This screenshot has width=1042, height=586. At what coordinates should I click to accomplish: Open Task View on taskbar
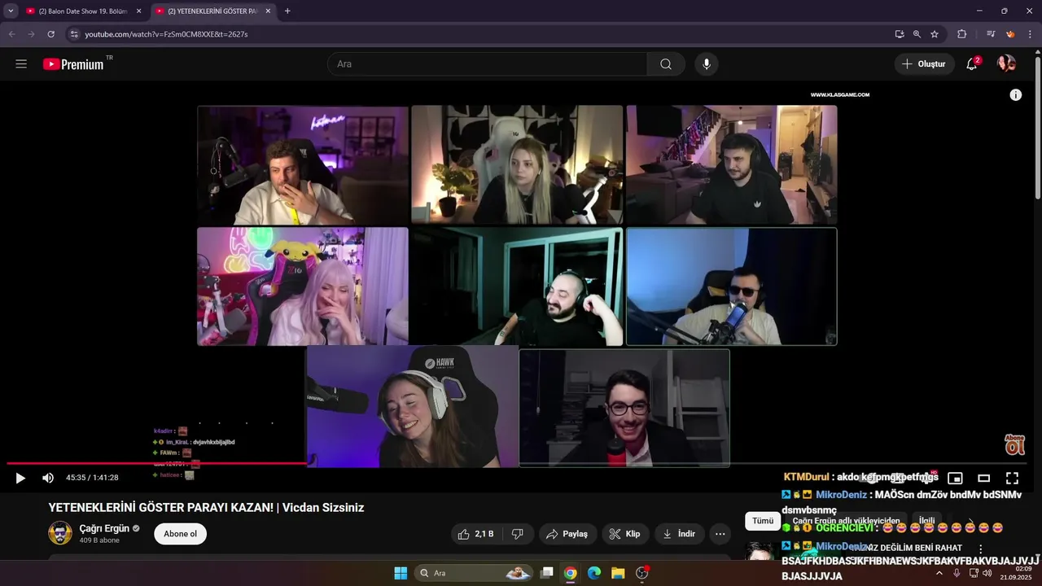[x=547, y=573]
